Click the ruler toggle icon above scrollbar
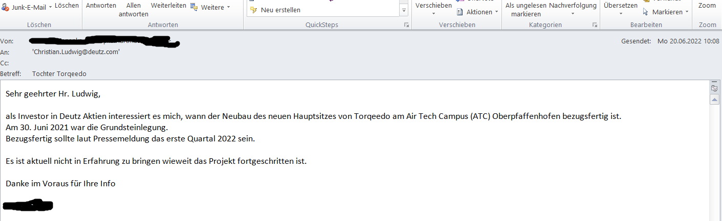The height and width of the screenshot is (221, 722). coord(714,88)
